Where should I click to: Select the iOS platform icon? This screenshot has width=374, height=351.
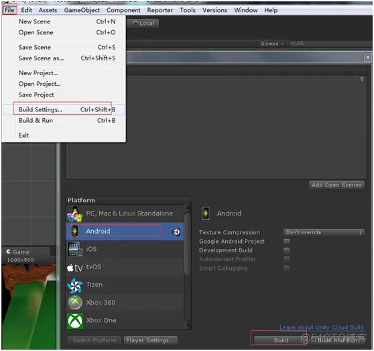coord(75,249)
